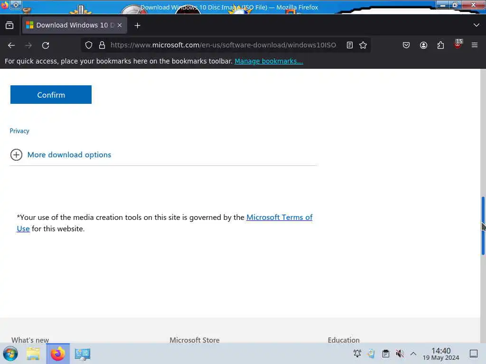Viewport: 486px width, 364px height.
Task: Toggle reader view icon
Action: click(350, 45)
